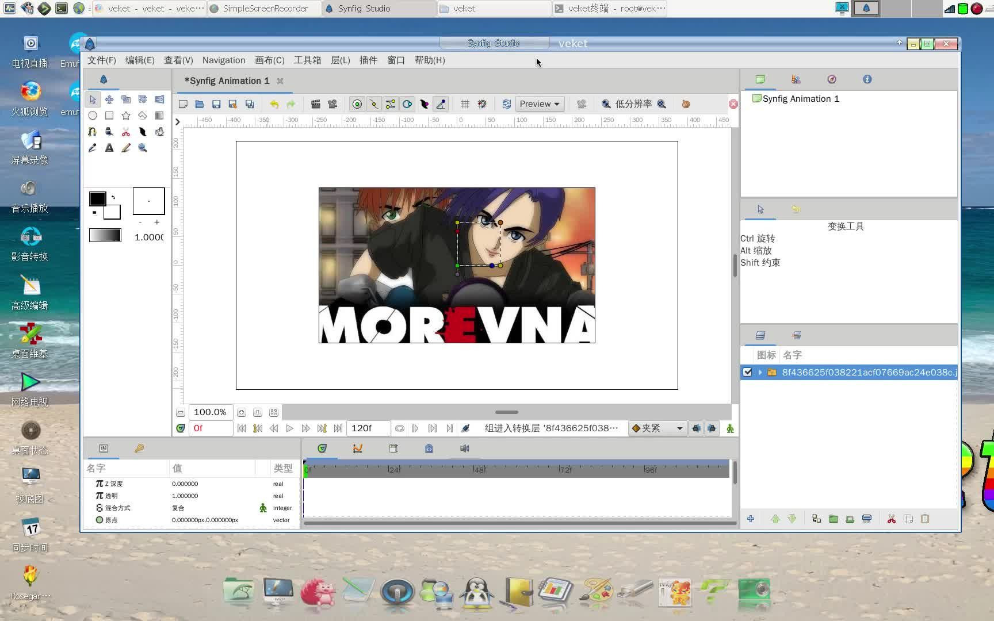Image resolution: width=994 pixels, height=621 pixels.
Task: Open the Preview quality dropdown
Action: (x=540, y=104)
